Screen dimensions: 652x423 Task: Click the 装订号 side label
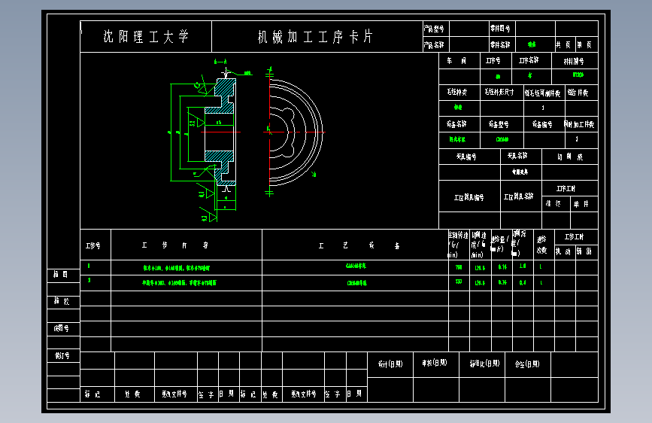pyautogui.click(x=62, y=355)
